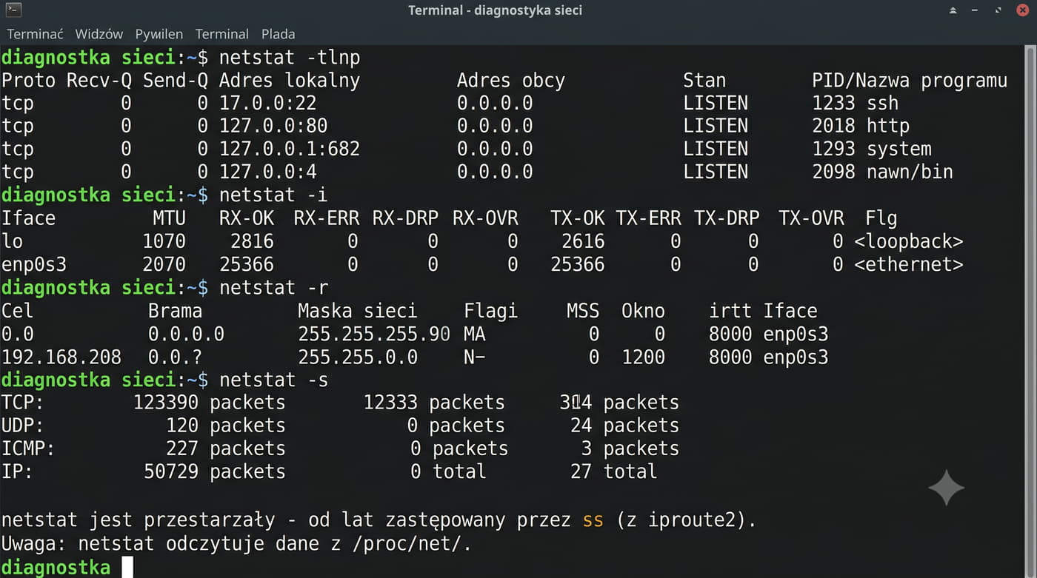The width and height of the screenshot is (1037, 578).
Task: Open the Pywilen menu
Action: pyautogui.click(x=159, y=34)
